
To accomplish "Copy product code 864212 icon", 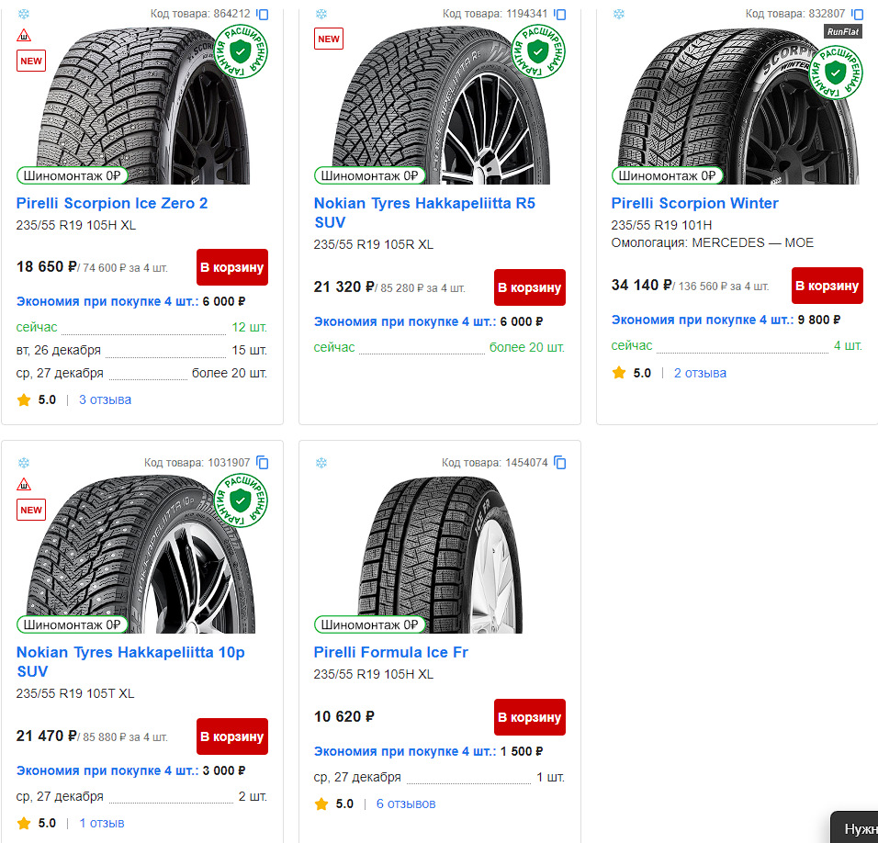I will coord(263,15).
